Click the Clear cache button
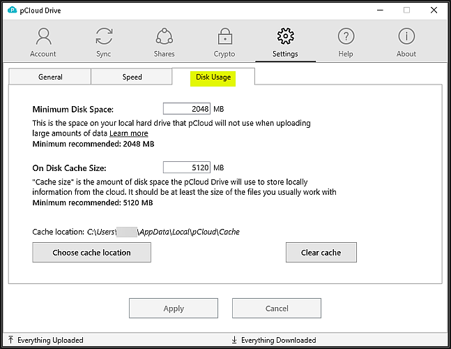Viewport: 451px width, 349px height. point(321,252)
